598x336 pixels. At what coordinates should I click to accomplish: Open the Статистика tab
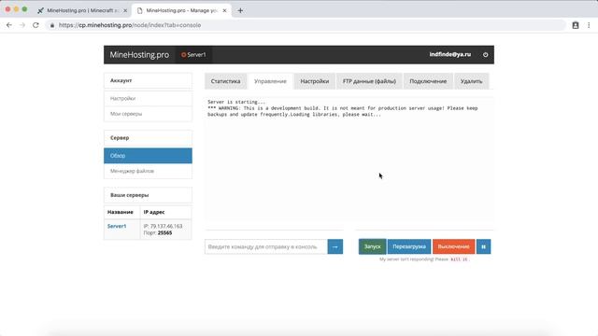[x=226, y=81]
